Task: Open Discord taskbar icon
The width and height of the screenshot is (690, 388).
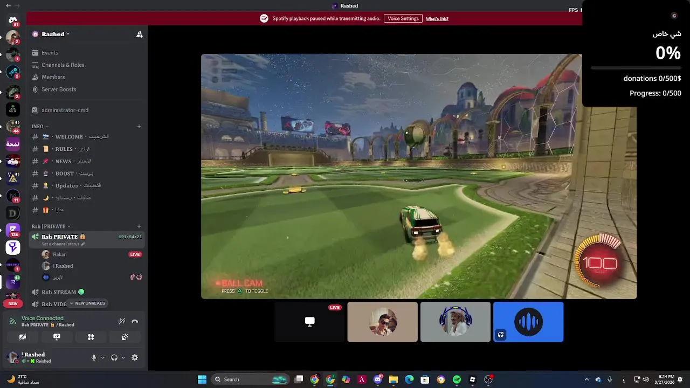Action: (x=378, y=379)
